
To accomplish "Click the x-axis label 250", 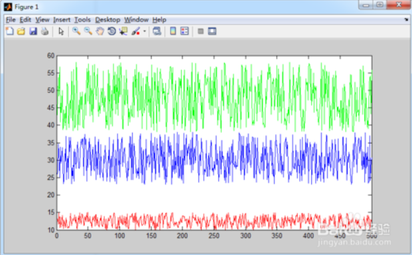I will (x=214, y=236).
